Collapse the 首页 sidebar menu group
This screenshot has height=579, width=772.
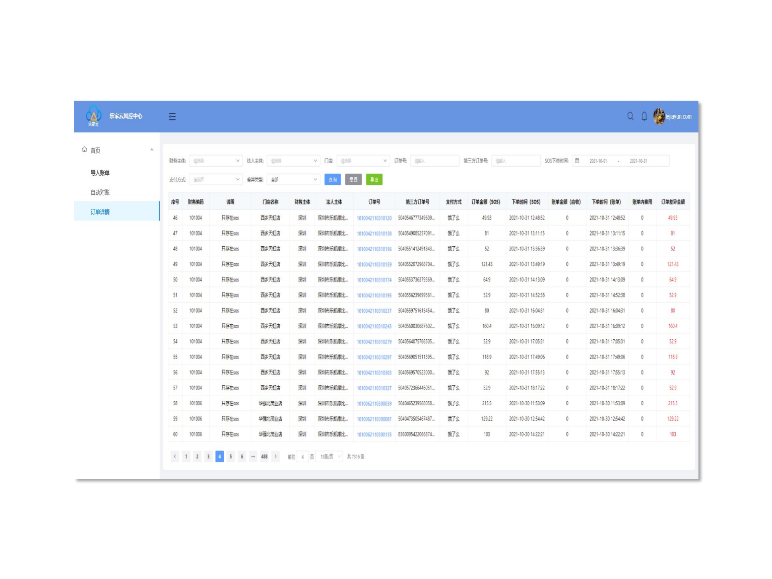152,150
